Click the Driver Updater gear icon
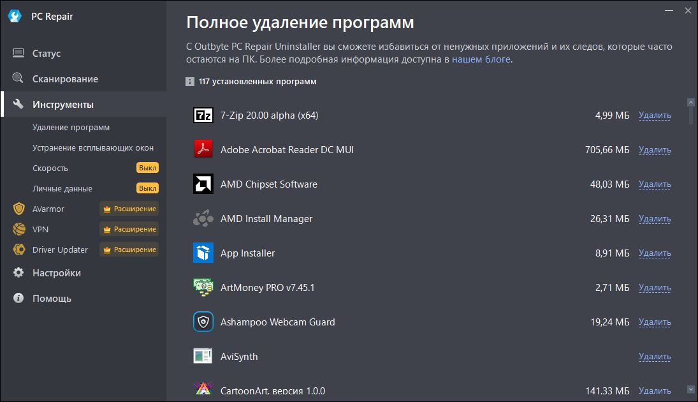This screenshot has height=402, width=698. coord(19,249)
